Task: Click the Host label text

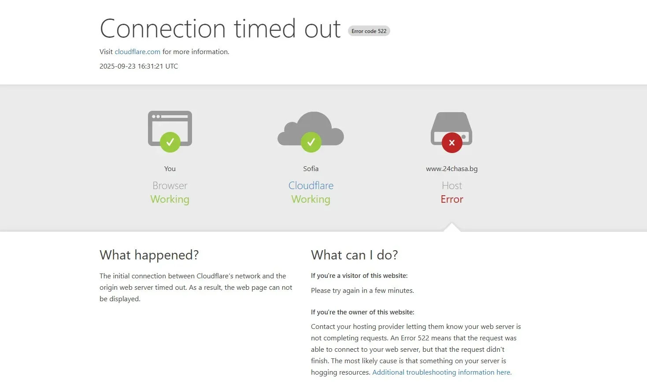Action: (452, 186)
